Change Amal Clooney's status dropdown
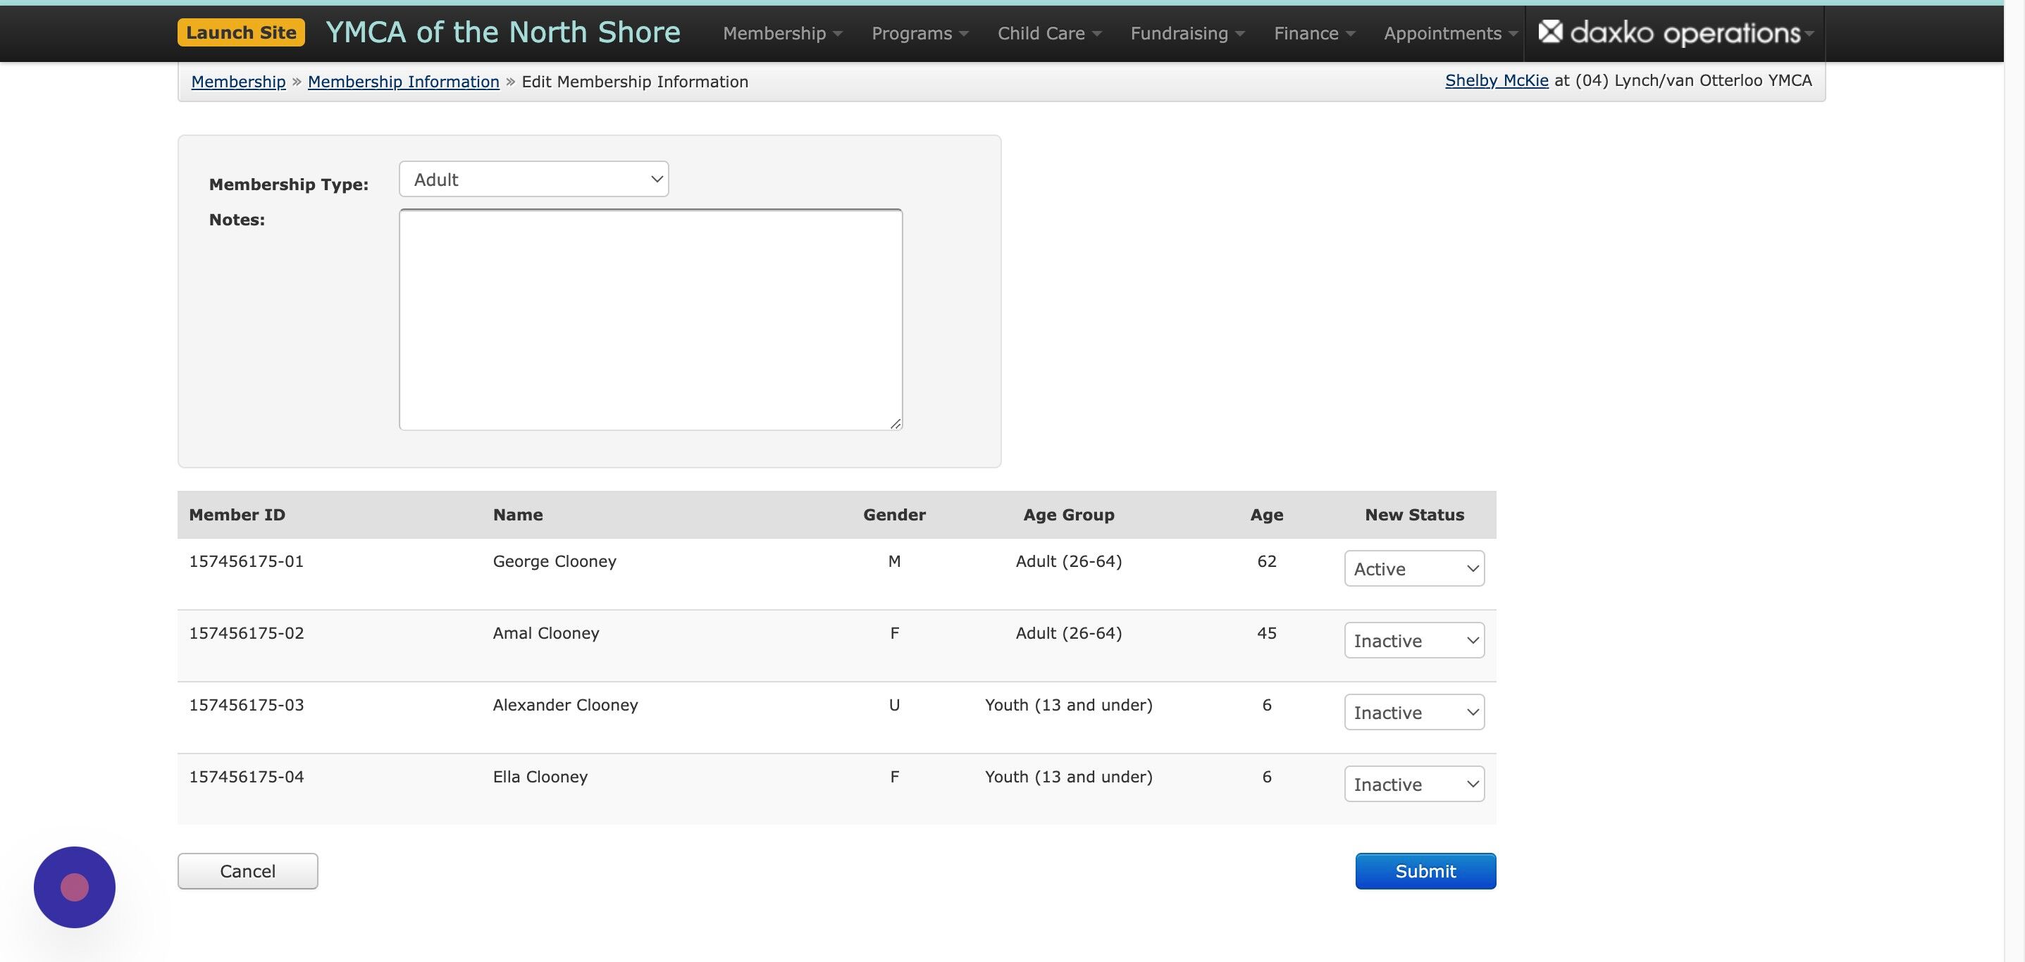This screenshot has height=962, width=2025. [1414, 641]
